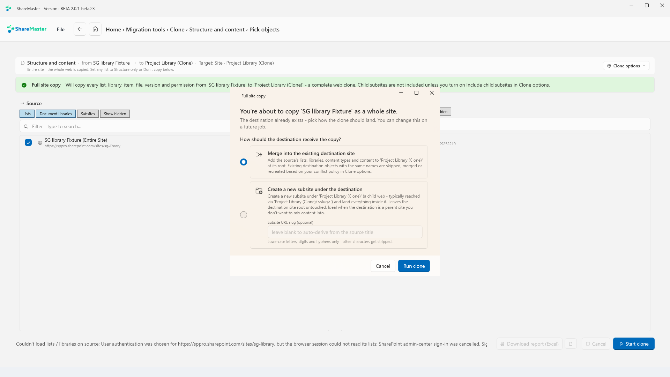This screenshot has height=377, width=670.
Task: Close the Full site copy dialog
Action: (x=432, y=93)
